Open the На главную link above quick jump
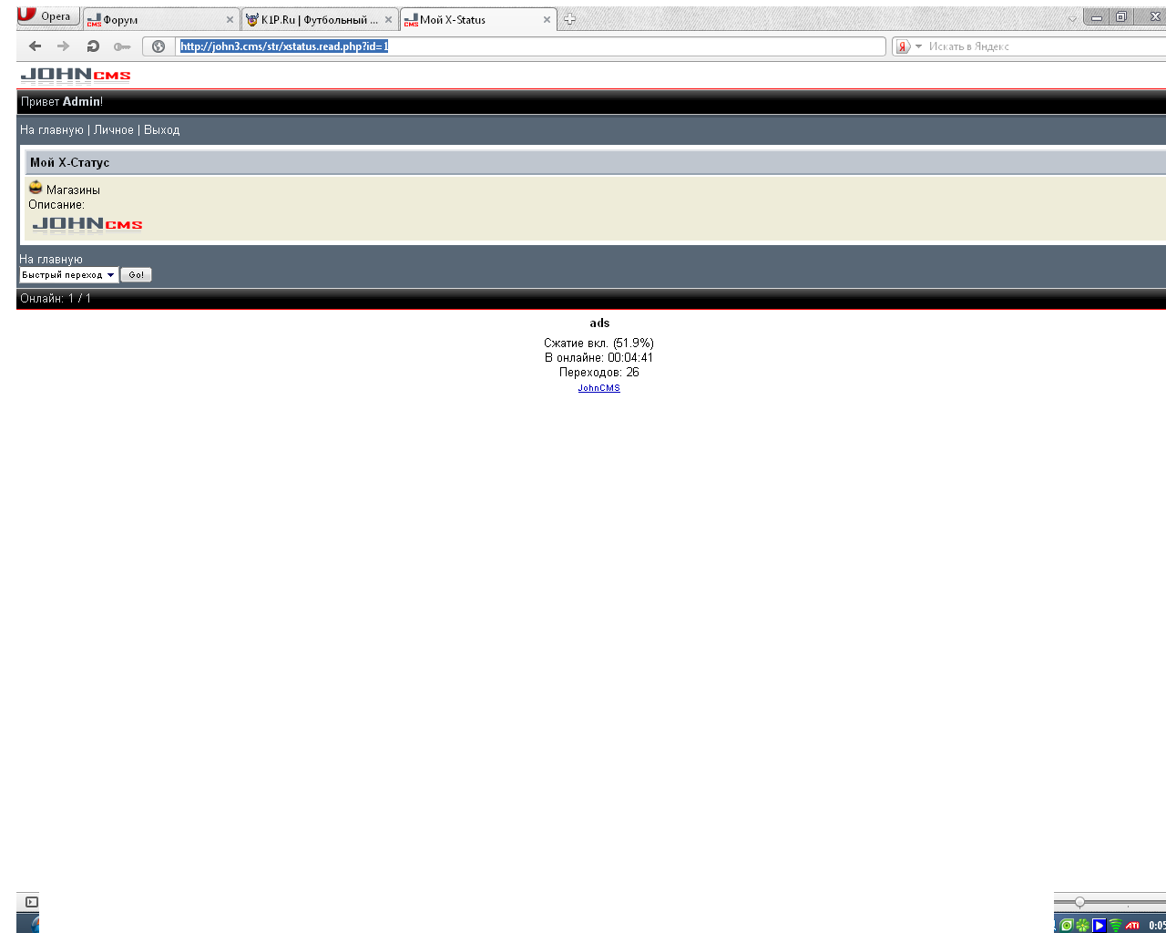The width and height of the screenshot is (1166, 933). point(51,260)
